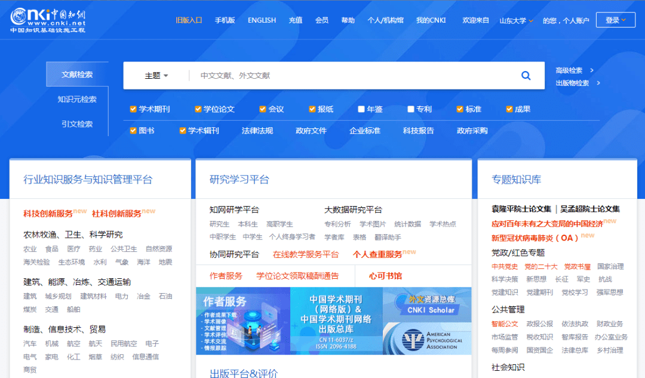Open 我的CNKI in top navigation
The width and height of the screenshot is (645, 378).
[x=431, y=20]
